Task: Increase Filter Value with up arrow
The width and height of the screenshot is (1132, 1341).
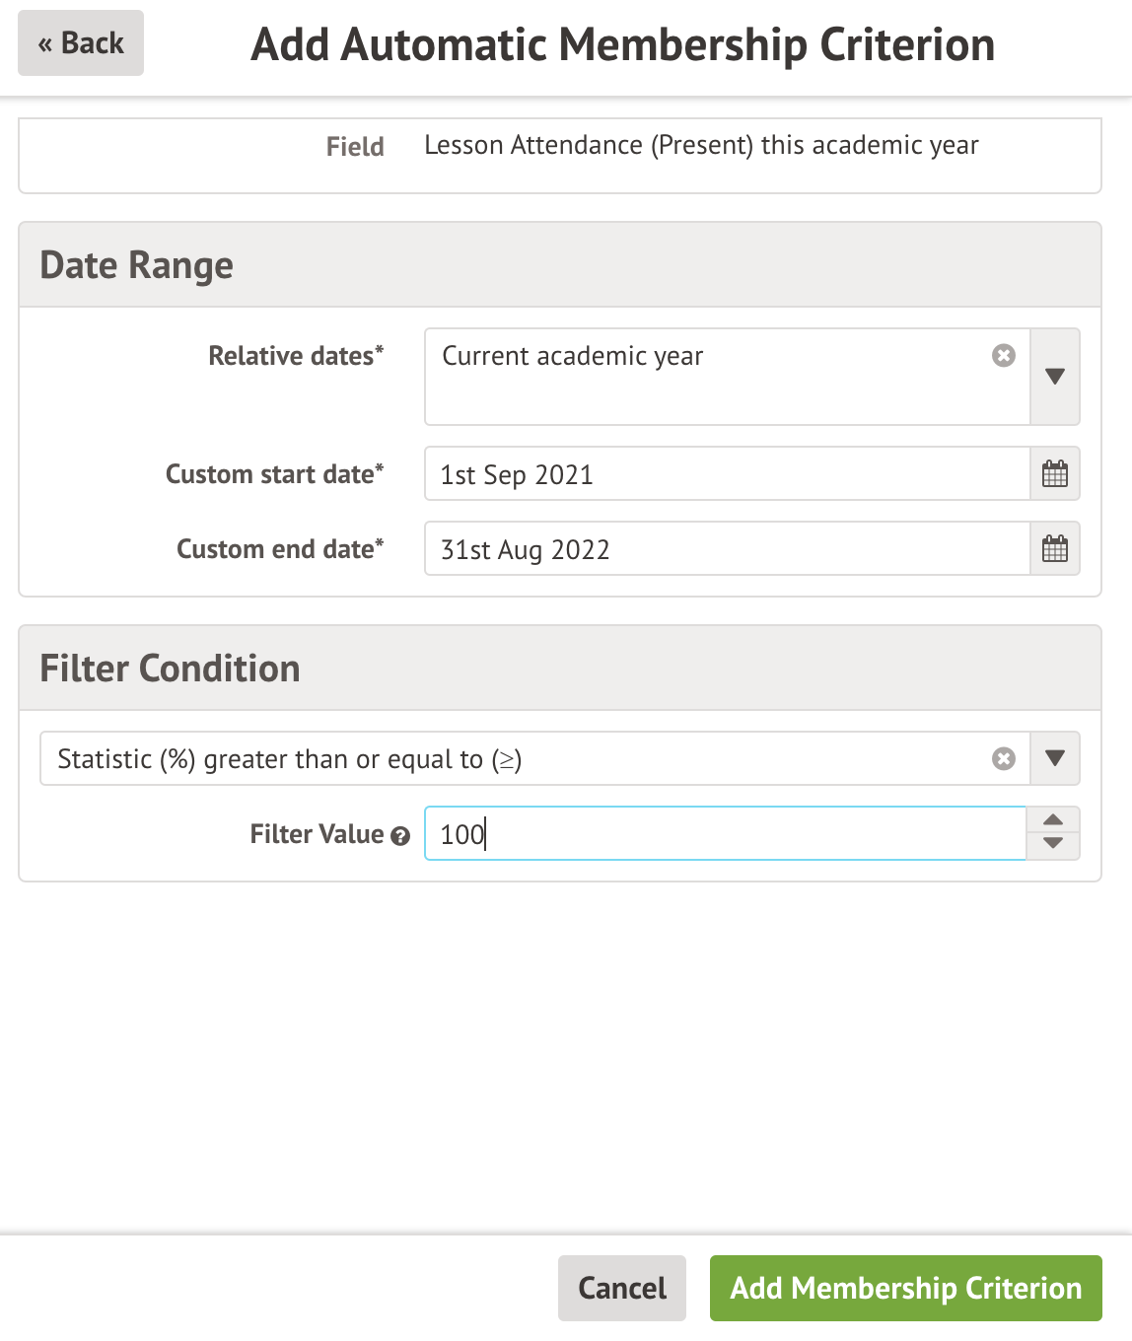Action: pos(1053,820)
